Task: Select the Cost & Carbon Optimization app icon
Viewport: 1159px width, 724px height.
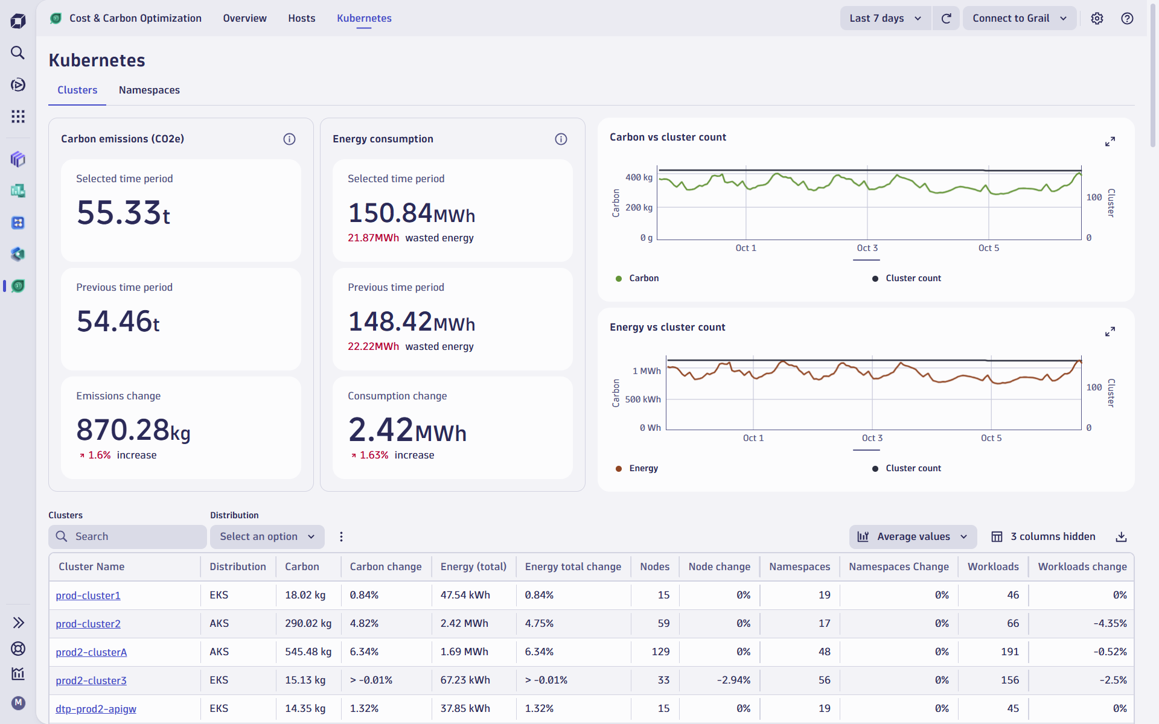Action: pos(18,286)
